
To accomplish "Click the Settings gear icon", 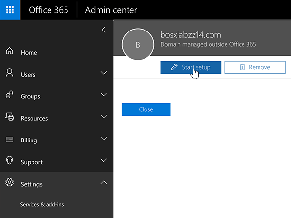I will 9,184.
